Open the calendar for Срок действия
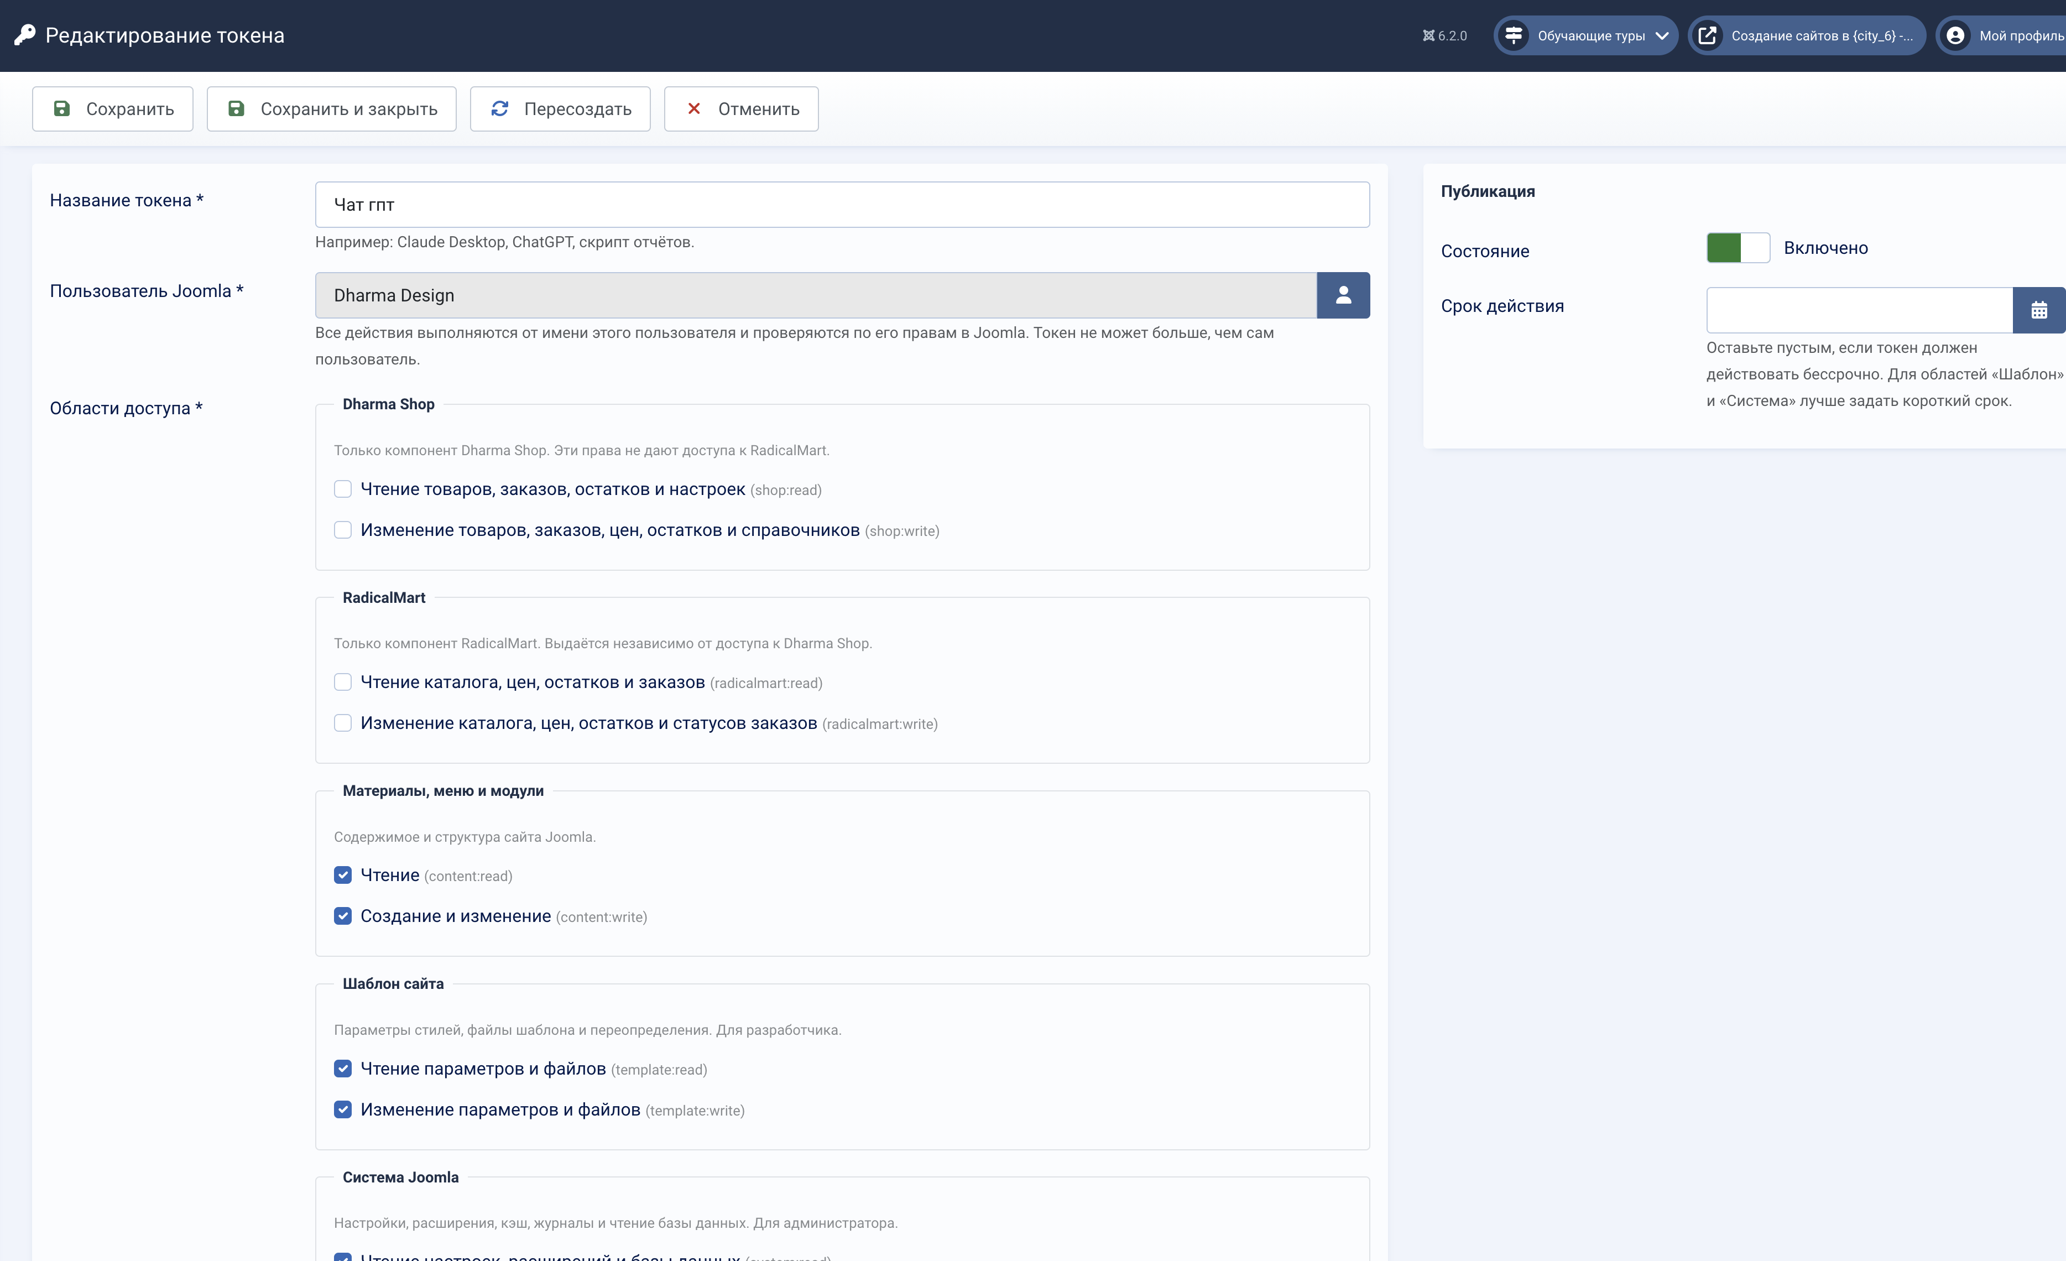 [2039, 310]
